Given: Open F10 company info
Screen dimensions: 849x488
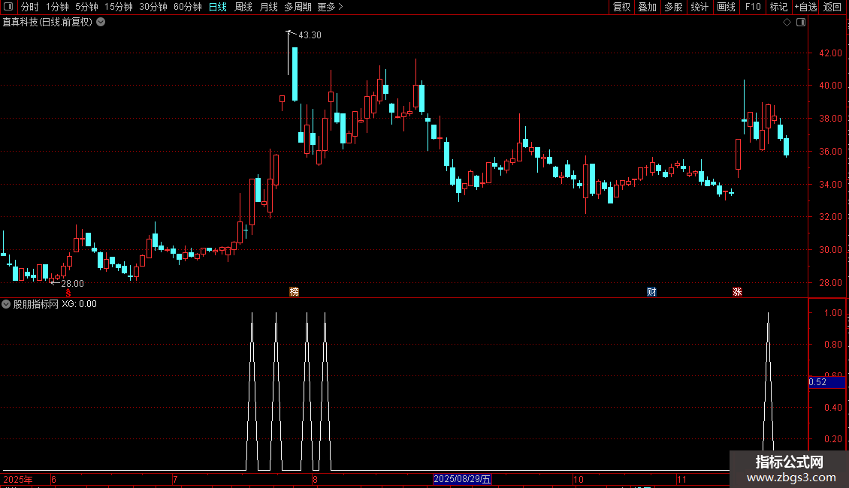Looking at the screenshot, I should click(x=753, y=7).
